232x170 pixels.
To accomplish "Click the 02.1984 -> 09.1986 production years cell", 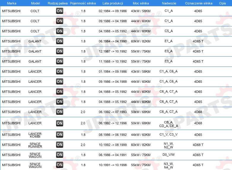I will (x=113, y=11).
